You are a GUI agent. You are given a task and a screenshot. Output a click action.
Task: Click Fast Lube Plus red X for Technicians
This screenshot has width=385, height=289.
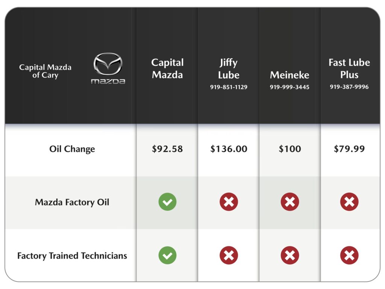tap(349, 256)
